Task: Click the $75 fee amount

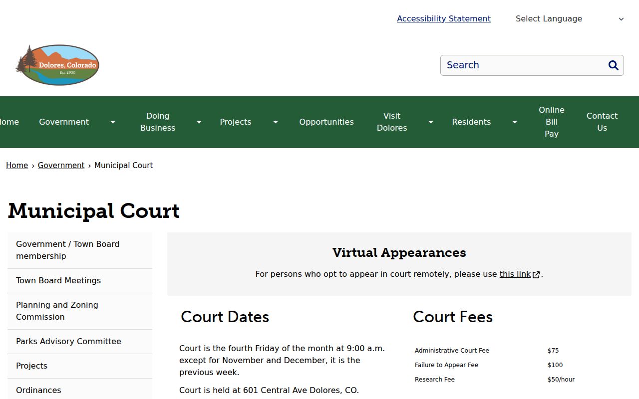Action: [x=553, y=351]
